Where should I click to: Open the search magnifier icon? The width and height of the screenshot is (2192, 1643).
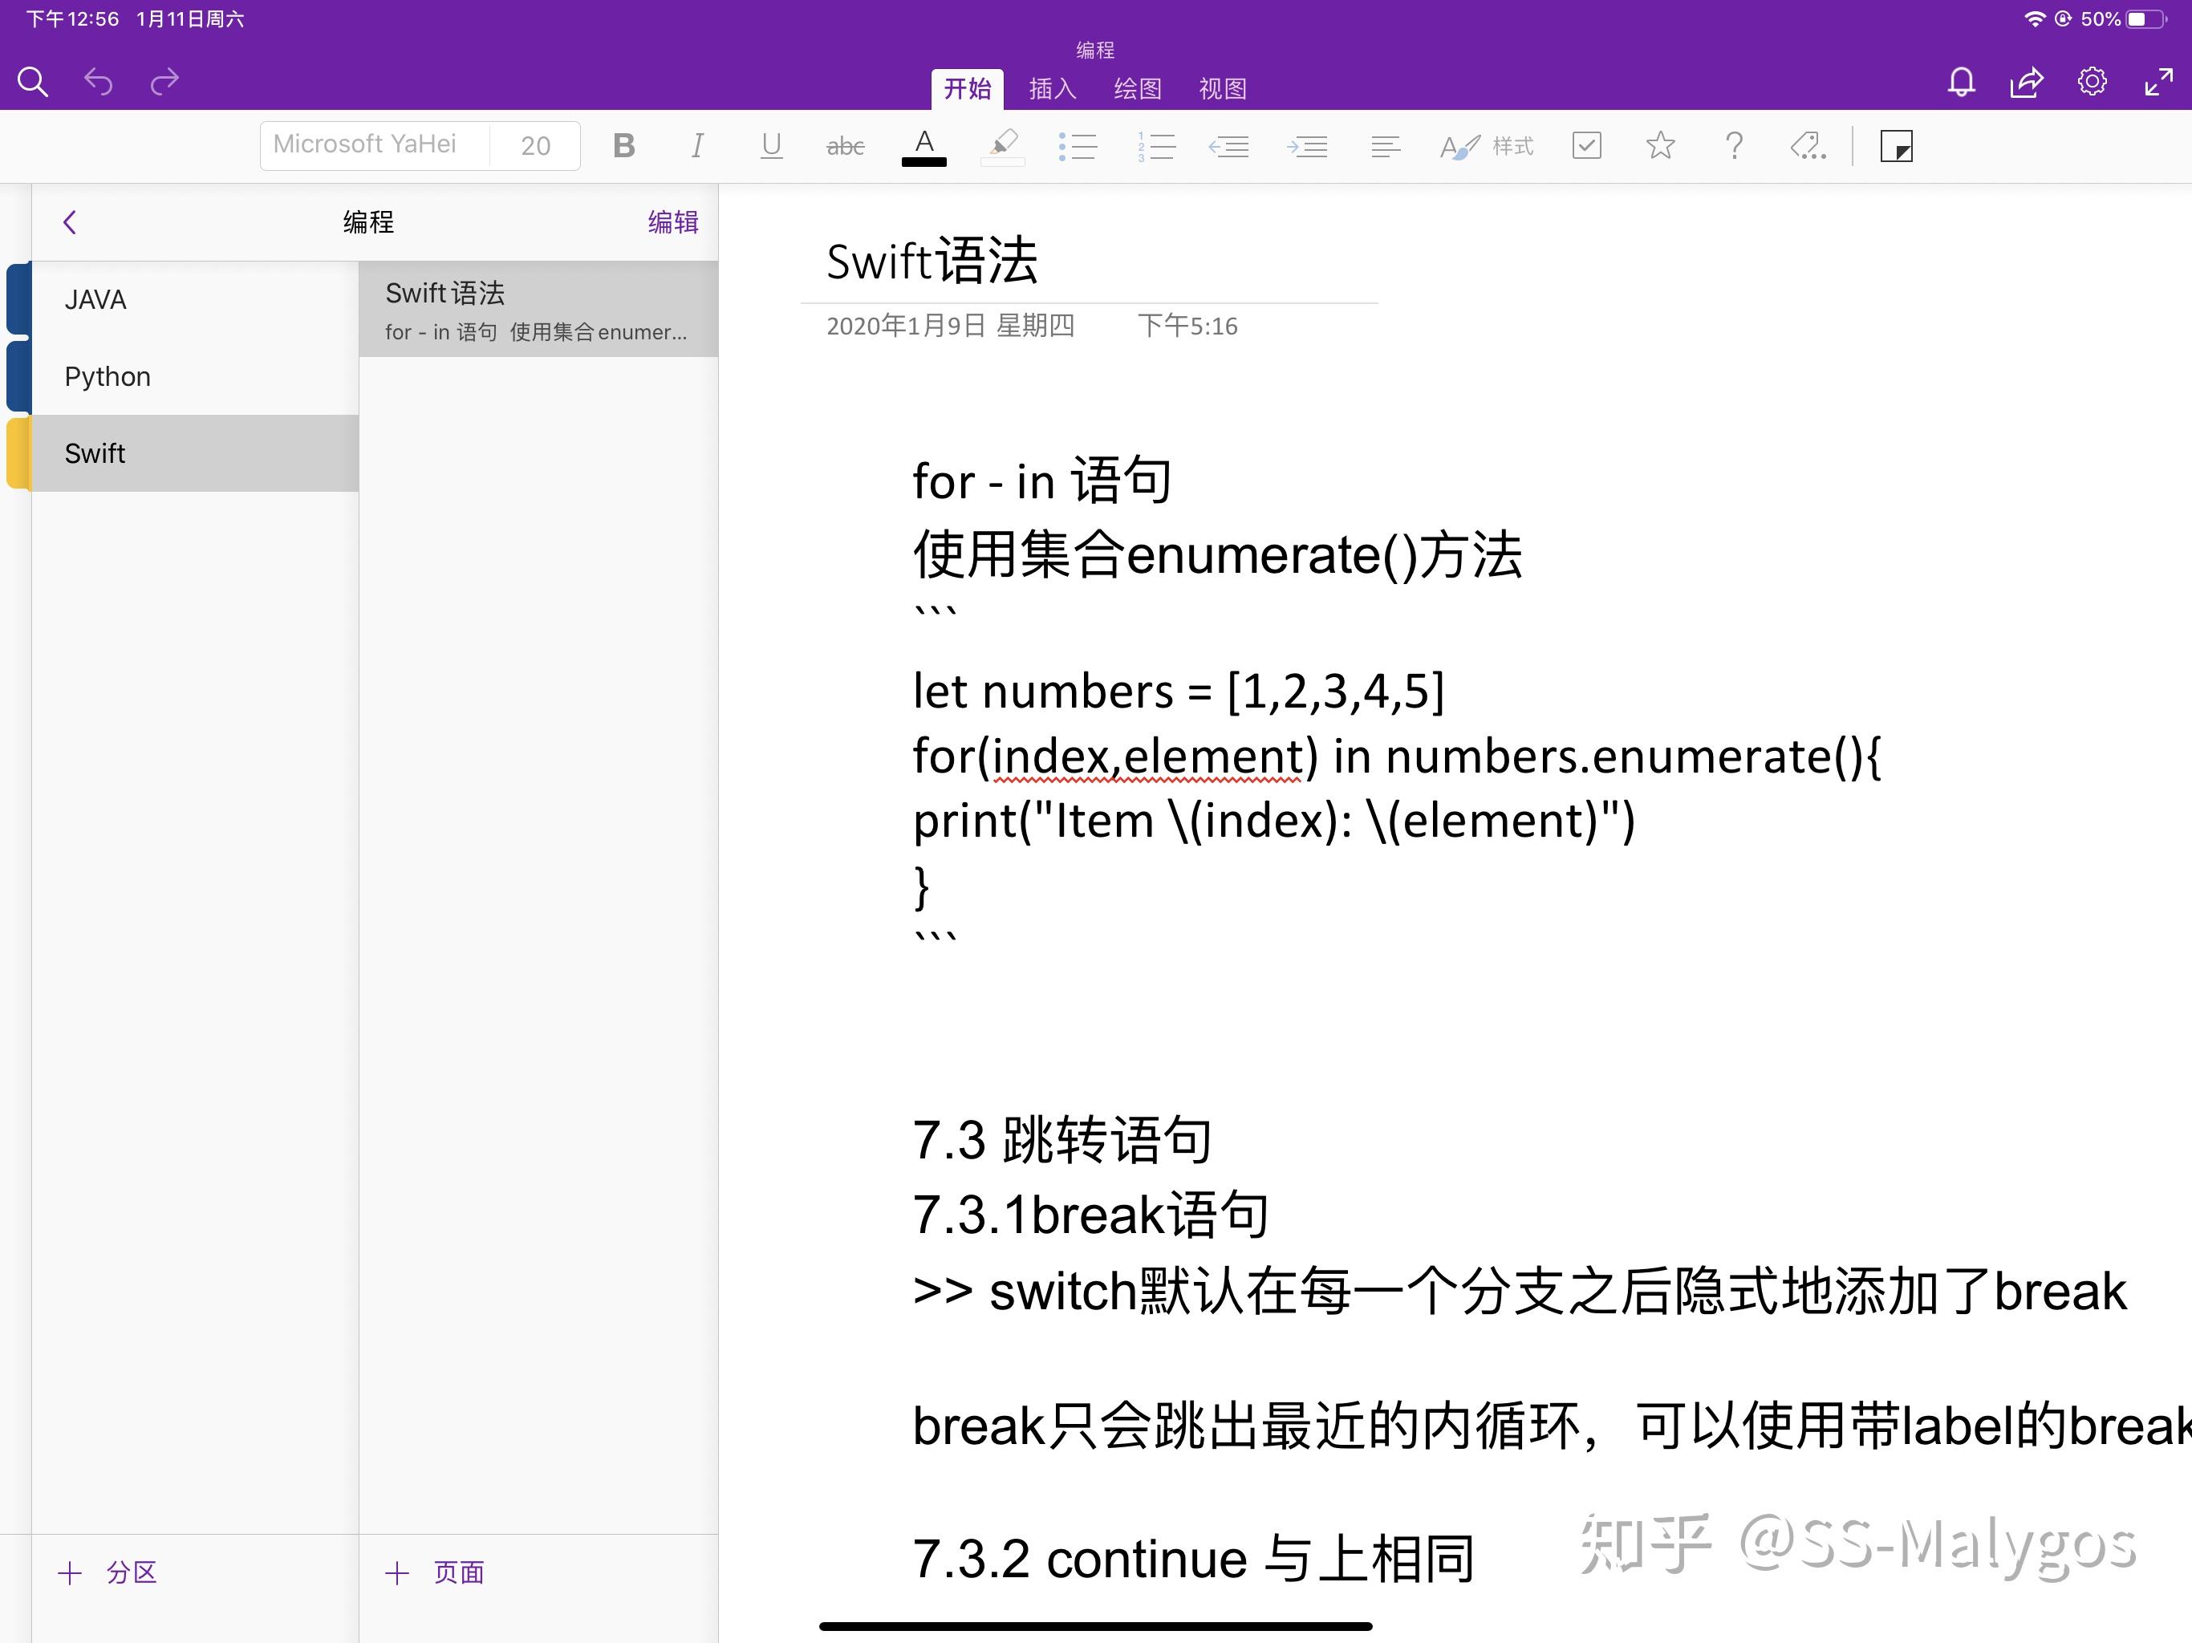pyautogui.click(x=33, y=81)
